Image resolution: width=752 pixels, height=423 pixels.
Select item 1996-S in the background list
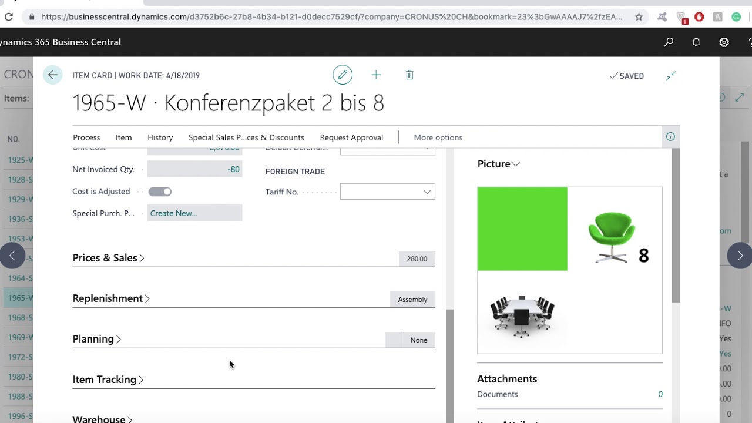(x=21, y=416)
